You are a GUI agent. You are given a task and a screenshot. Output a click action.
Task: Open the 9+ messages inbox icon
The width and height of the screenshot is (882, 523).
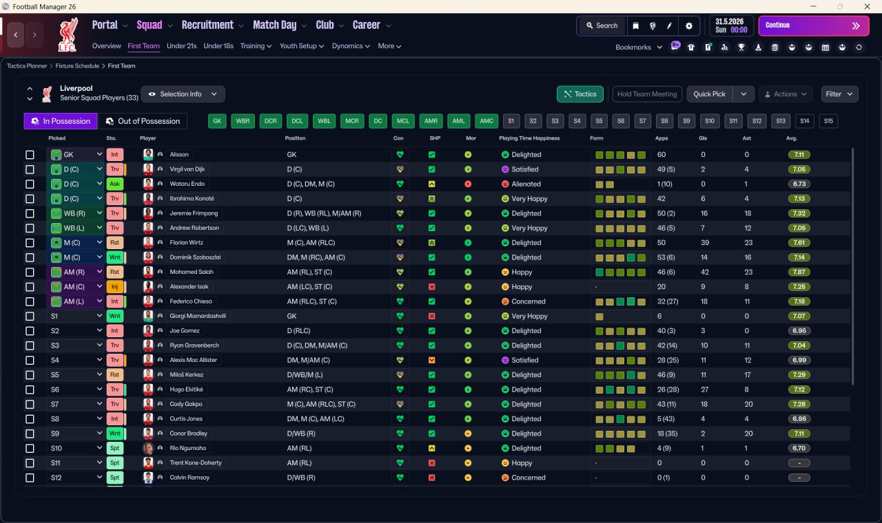coord(675,46)
